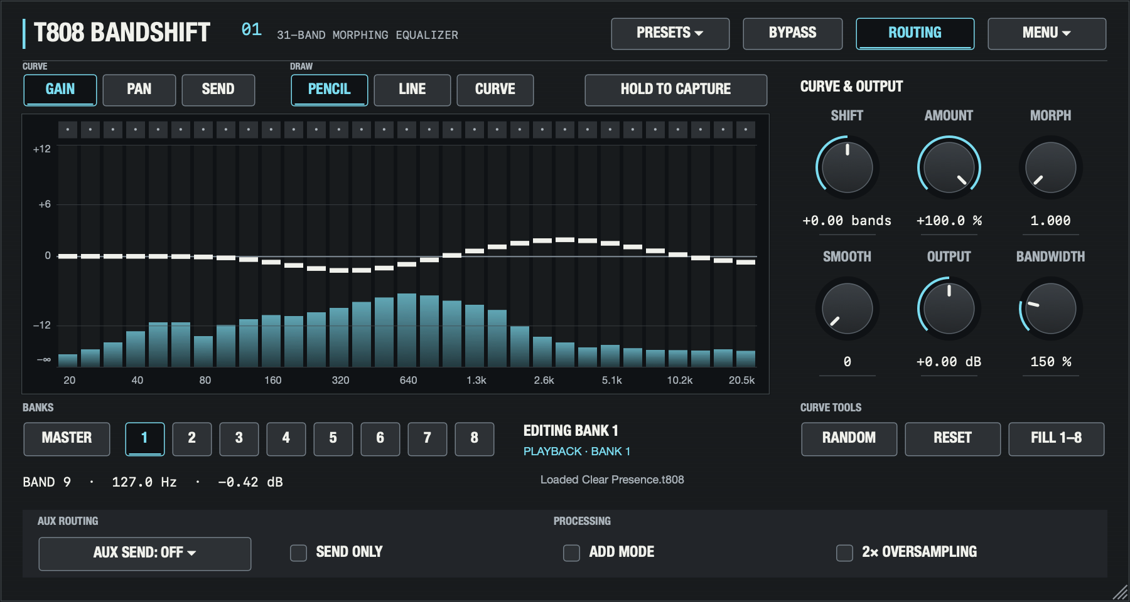1130x602 pixels.
Task: Open the MENU dropdown
Action: 1047,33
